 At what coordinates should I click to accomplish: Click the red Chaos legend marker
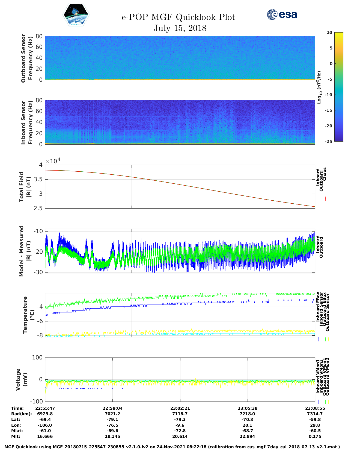coord(325,199)
